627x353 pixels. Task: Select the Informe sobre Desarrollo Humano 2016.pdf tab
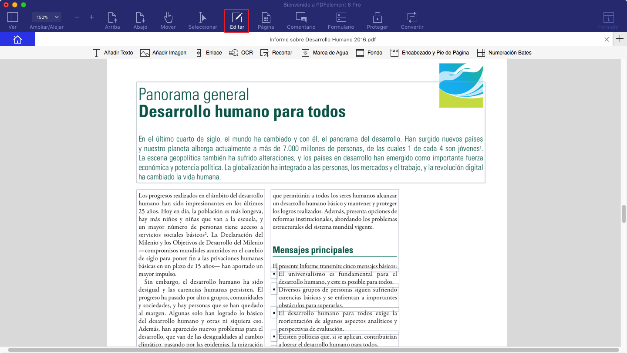[323, 39]
